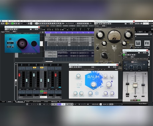Open the Audio menu in the menu bar

pos(17,21)
